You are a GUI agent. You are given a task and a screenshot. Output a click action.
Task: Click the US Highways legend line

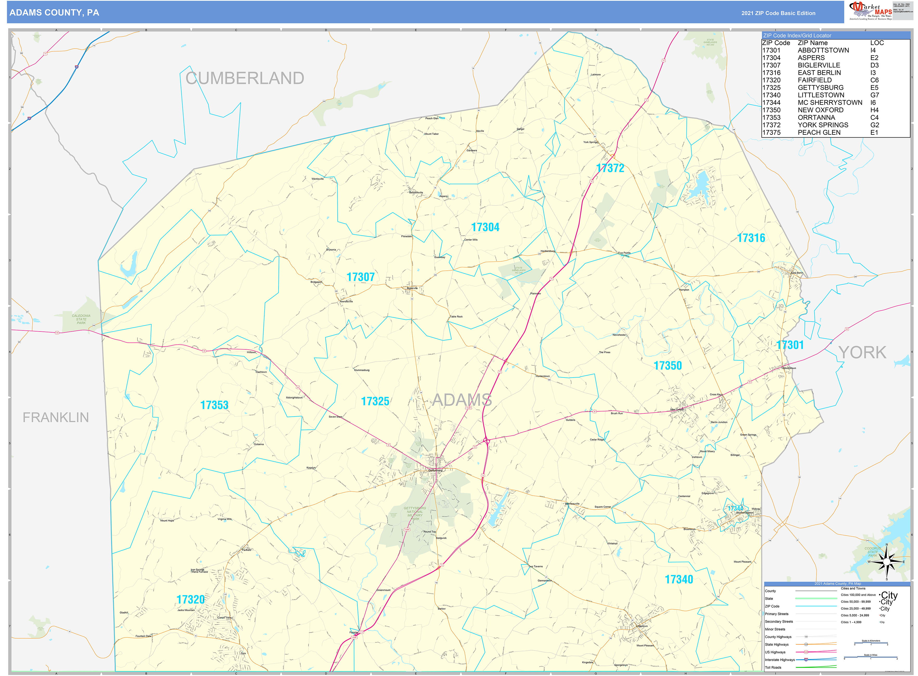816,652
